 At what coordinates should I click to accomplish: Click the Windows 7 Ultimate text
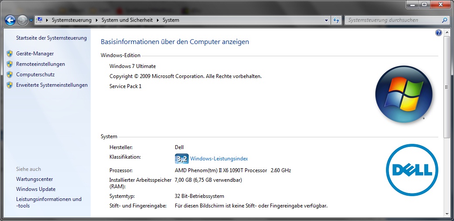[133, 66]
